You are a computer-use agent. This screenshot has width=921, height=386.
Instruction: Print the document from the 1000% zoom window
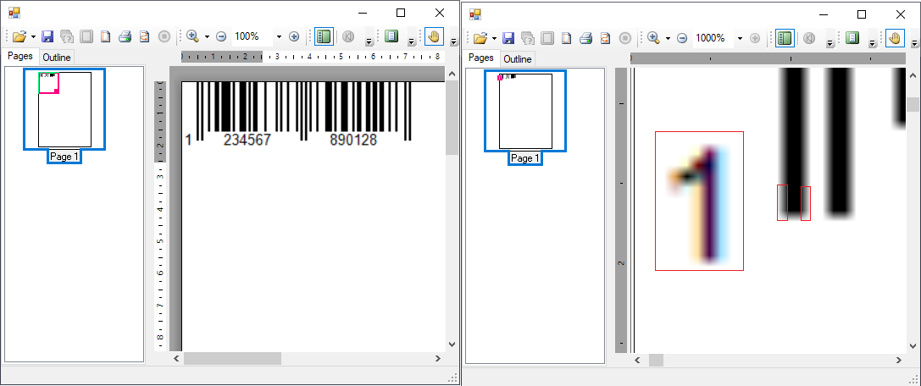(x=585, y=38)
